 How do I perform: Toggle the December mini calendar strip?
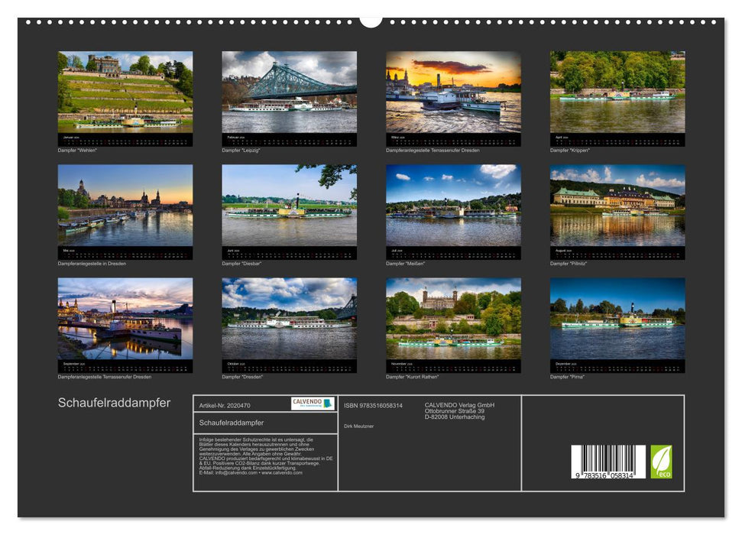(618, 366)
